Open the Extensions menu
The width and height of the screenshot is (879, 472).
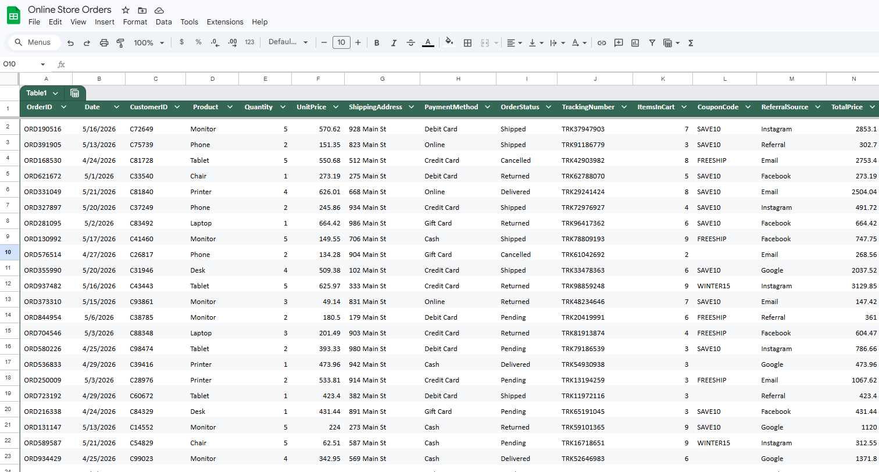click(225, 22)
